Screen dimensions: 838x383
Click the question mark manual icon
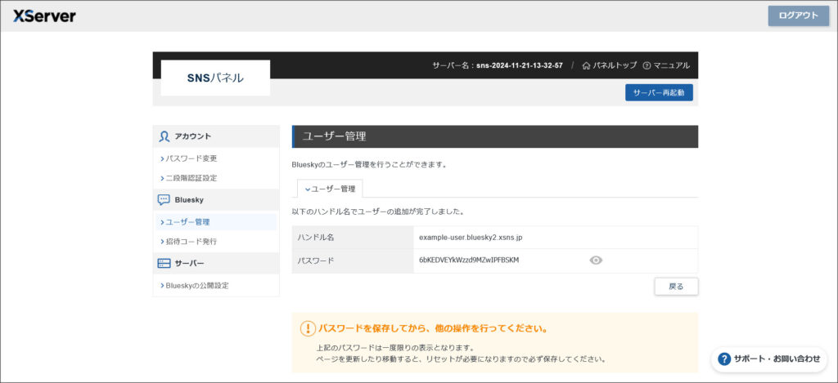click(x=647, y=65)
